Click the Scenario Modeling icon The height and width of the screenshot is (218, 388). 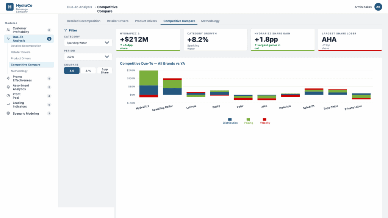coord(8,113)
